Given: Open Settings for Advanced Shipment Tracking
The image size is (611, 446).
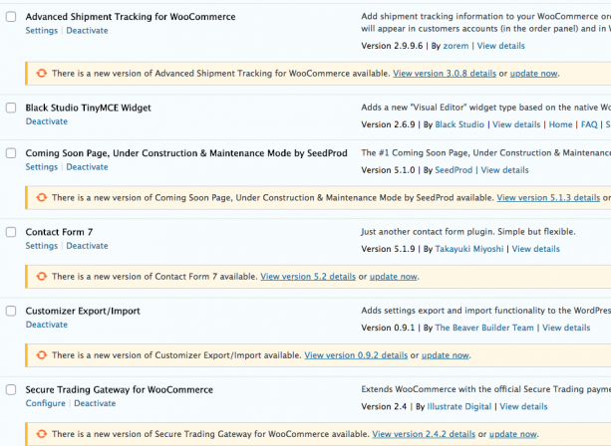Looking at the screenshot, I should [41, 31].
